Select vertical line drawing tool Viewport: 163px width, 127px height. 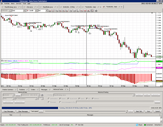[x=78, y=11]
